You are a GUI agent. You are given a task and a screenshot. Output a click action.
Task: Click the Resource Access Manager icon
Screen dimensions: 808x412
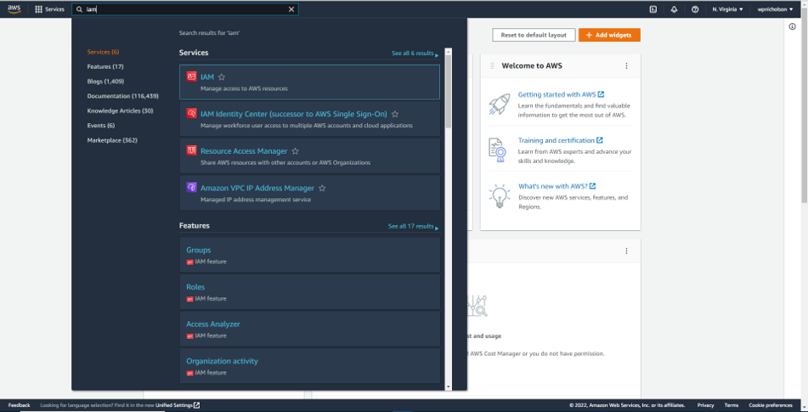[x=192, y=151]
